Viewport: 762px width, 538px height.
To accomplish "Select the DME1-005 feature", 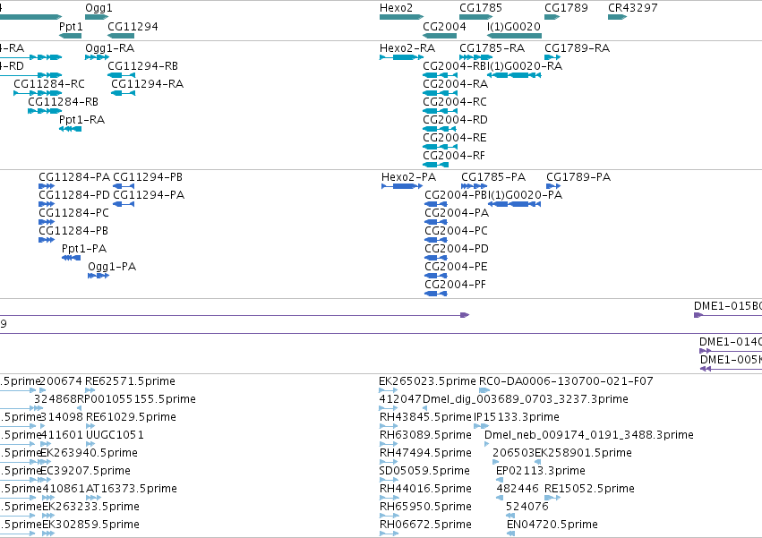I will click(x=731, y=369).
